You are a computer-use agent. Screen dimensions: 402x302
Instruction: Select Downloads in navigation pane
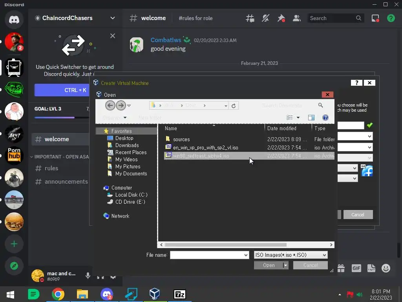127,145
